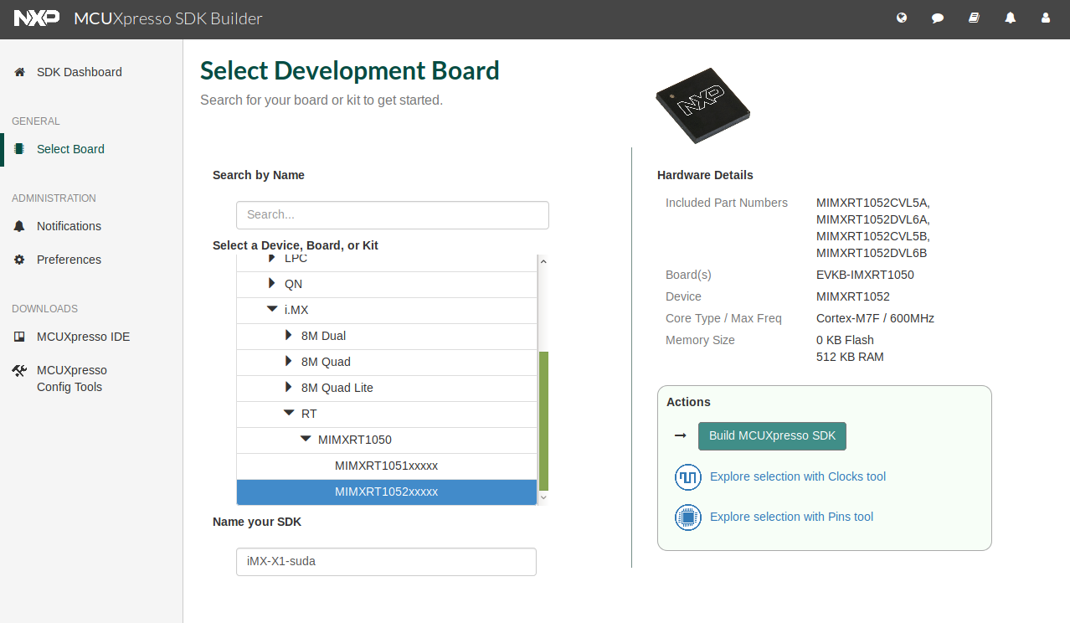
Task: Click the 512 KB RAM value
Action: coord(850,357)
